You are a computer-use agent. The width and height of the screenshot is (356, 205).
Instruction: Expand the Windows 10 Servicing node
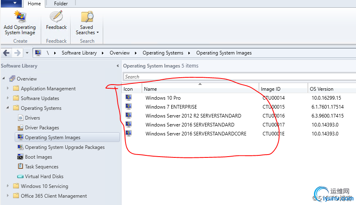8,186
